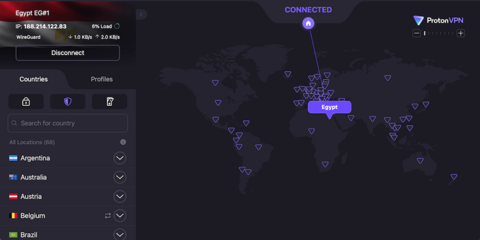
Task: Click the All Locations (68) header
Action: click(32, 142)
